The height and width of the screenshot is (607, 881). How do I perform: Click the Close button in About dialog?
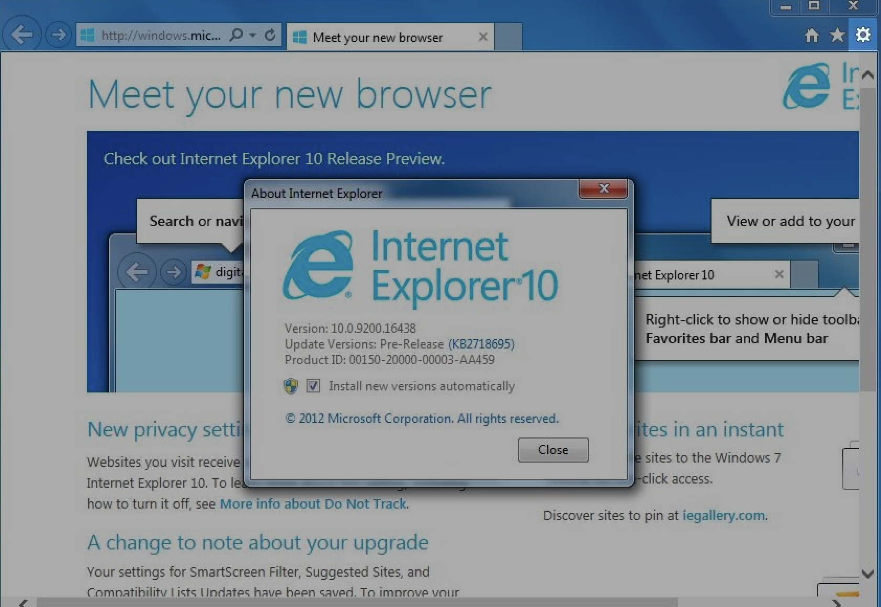(553, 449)
